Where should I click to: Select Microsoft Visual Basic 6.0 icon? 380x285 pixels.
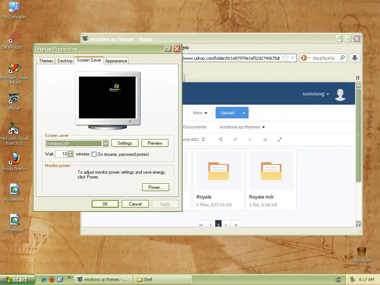[14, 134]
